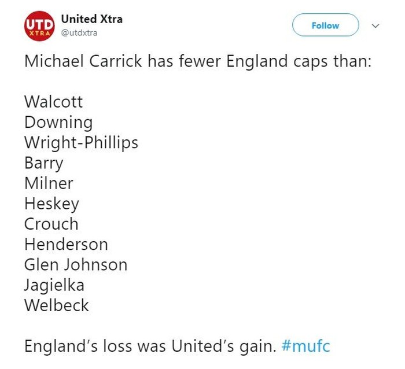The height and width of the screenshot is (369, 405).
Task: Click the name Downing in the list
Action: click(58, 123)
